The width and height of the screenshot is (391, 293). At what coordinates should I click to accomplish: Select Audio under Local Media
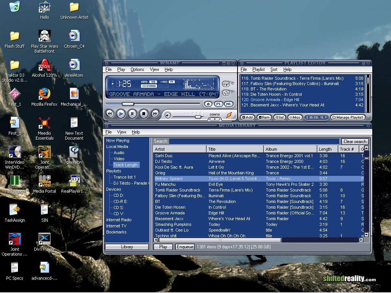(x=119, y=153)
